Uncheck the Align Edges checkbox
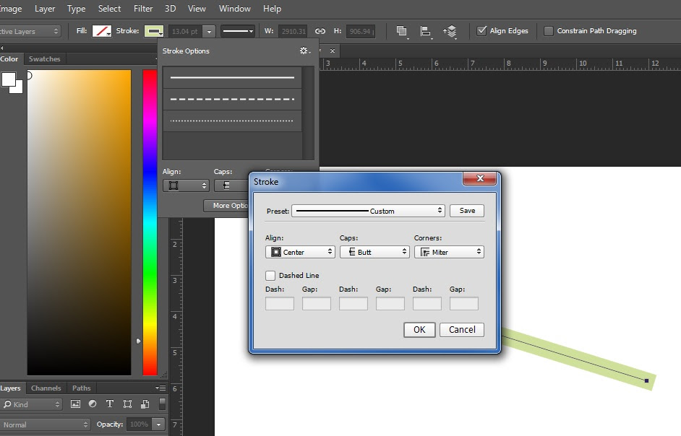The image size is (681, 436). point(482,31)
